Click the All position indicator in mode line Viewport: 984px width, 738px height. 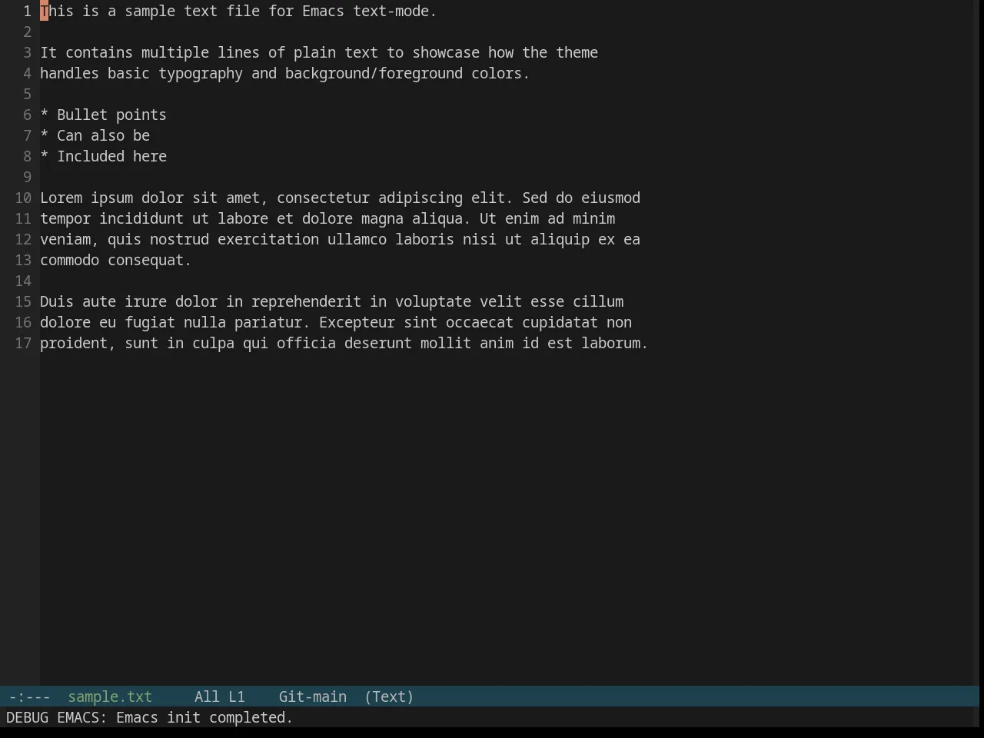click(207, 696)
